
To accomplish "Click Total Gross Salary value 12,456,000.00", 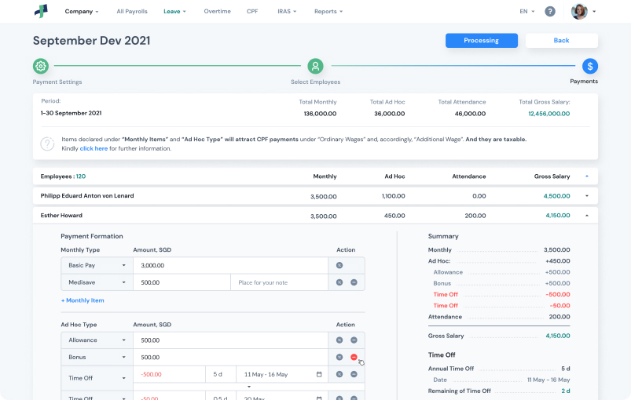I will pos(549,114).
